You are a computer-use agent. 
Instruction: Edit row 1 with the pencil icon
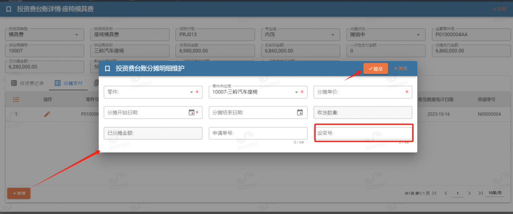[x=48, y=114]
